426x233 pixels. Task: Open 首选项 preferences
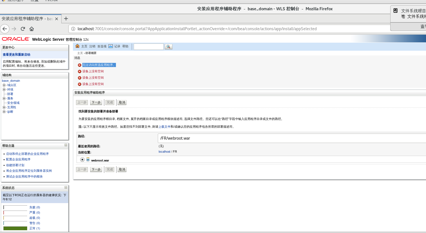[x=102, y=46]
